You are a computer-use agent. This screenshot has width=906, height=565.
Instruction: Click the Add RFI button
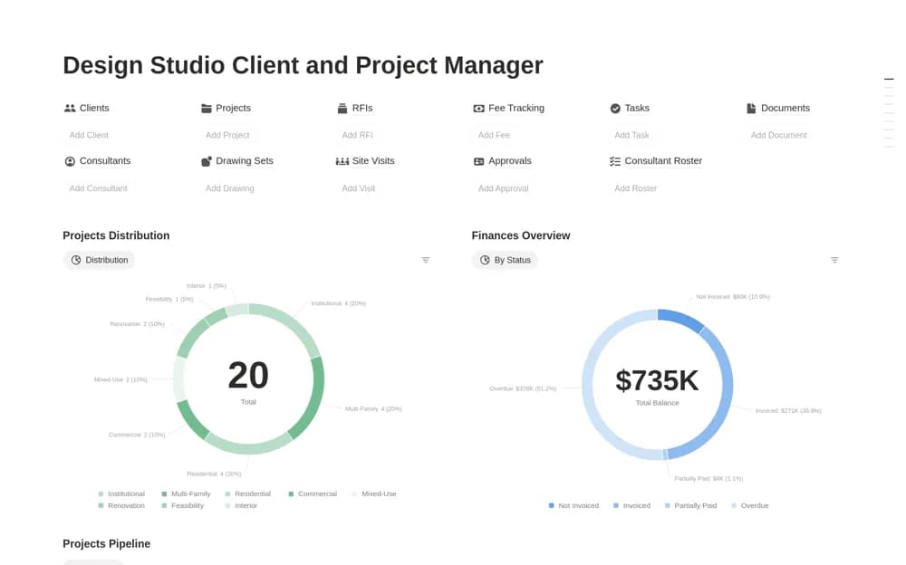pos(358,135)
